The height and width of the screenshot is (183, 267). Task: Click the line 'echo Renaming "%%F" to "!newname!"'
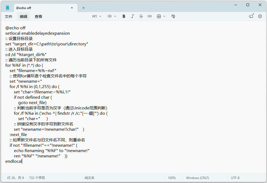point(52,151)
